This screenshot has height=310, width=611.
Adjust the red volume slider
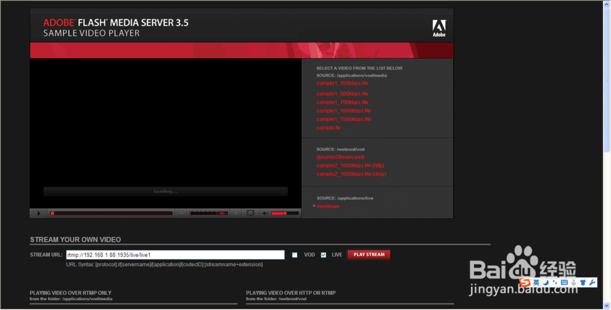tap(285, 213)
